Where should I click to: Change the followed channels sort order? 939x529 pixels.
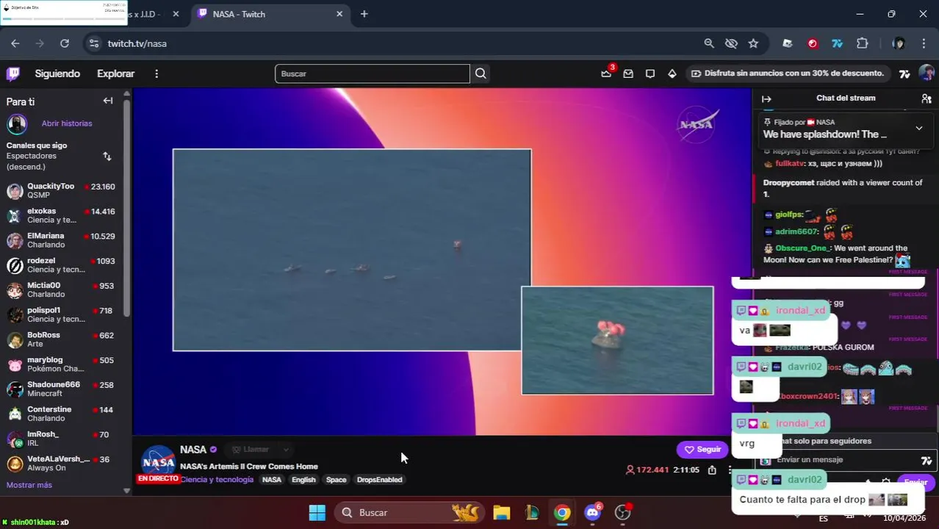pos(107,156)
